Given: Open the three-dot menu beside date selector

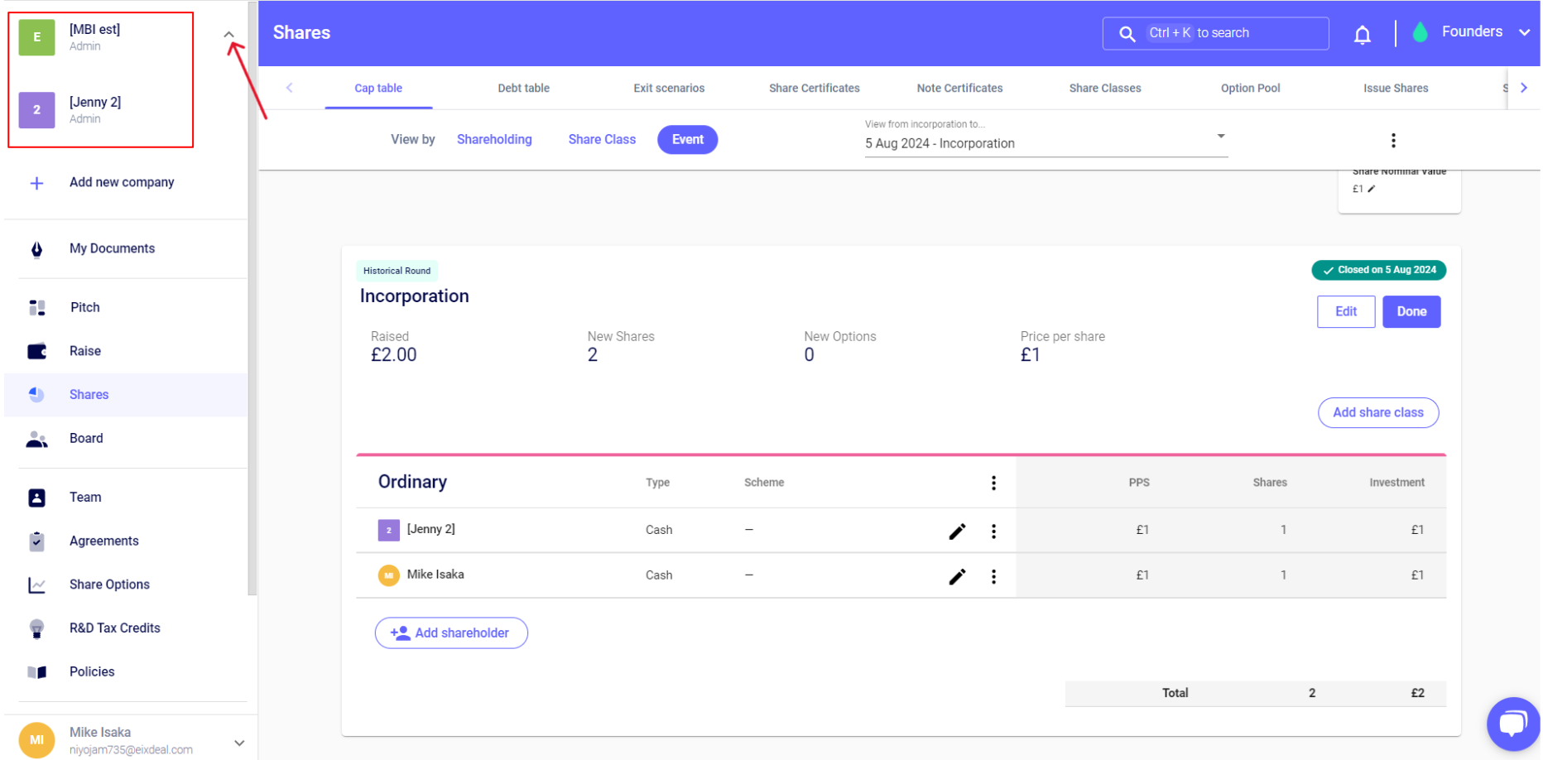Looking at the screenshot, I should pyautogui.click(x=1393, y=141).
